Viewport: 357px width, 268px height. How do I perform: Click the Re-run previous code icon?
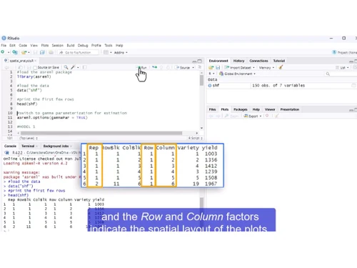point(155,67)
